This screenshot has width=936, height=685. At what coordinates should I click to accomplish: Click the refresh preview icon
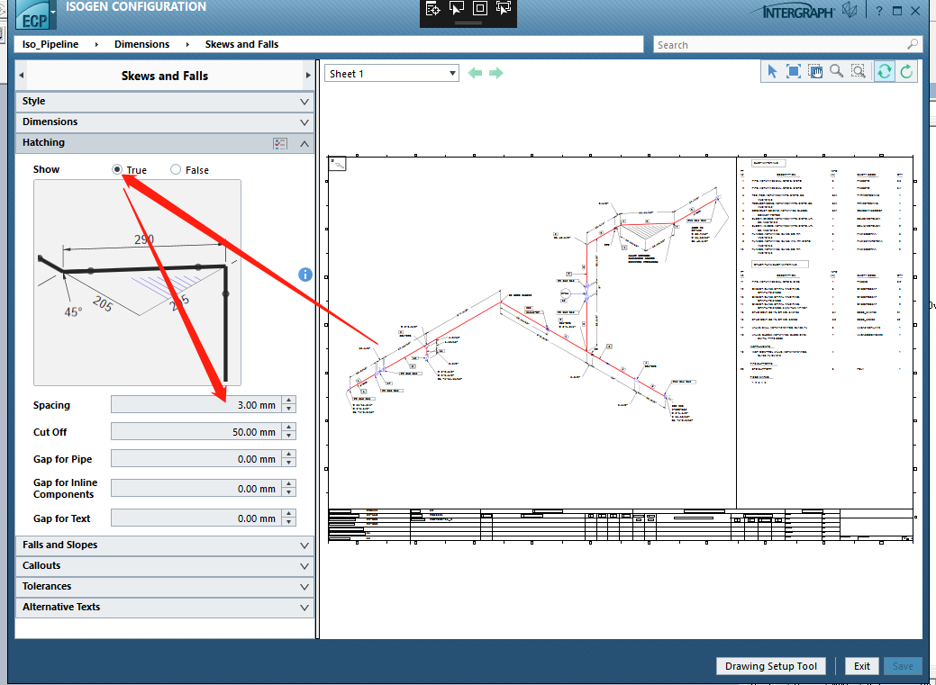[x=906, y=72]
